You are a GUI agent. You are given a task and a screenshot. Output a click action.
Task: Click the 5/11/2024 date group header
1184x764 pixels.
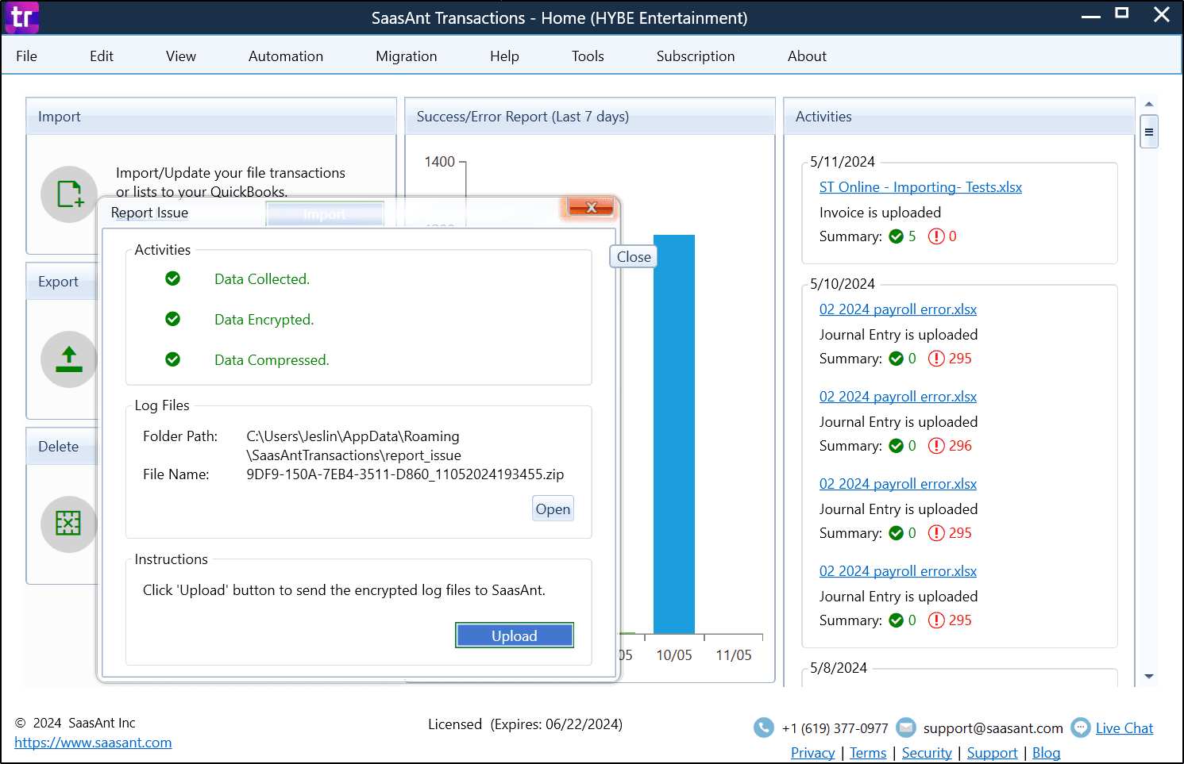[843, 162]
